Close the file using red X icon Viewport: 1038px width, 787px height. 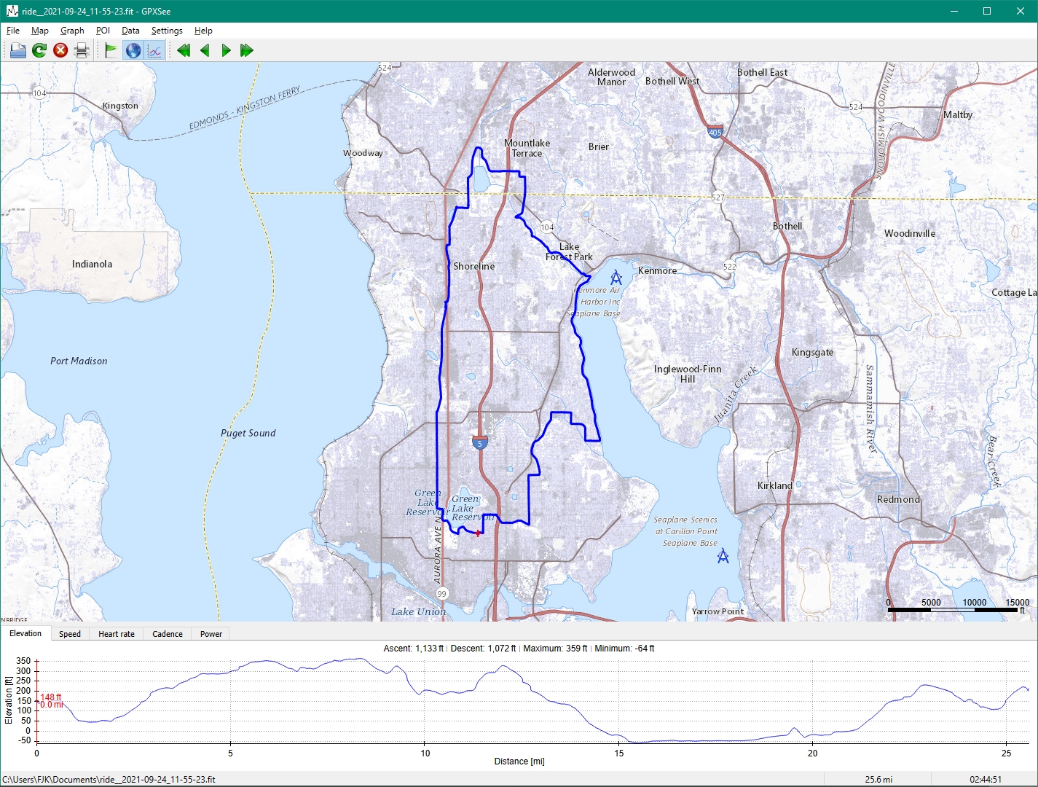coord(60,50)
